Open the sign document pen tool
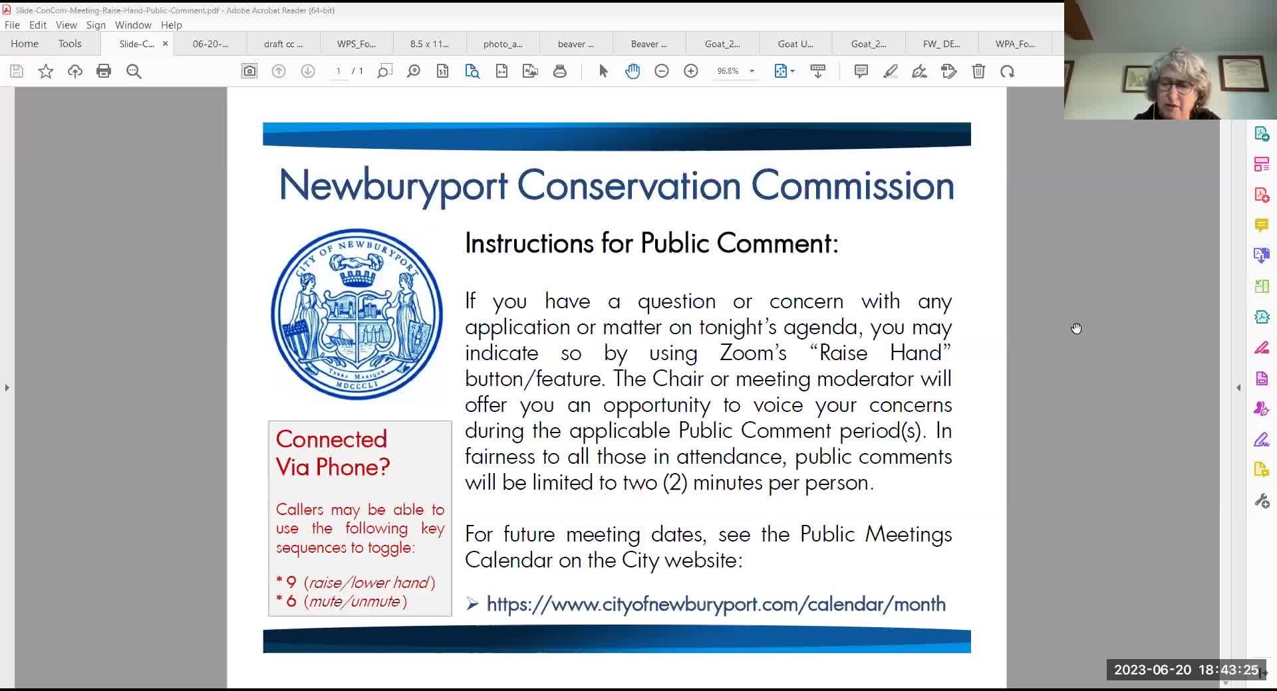 click(920, 71)
